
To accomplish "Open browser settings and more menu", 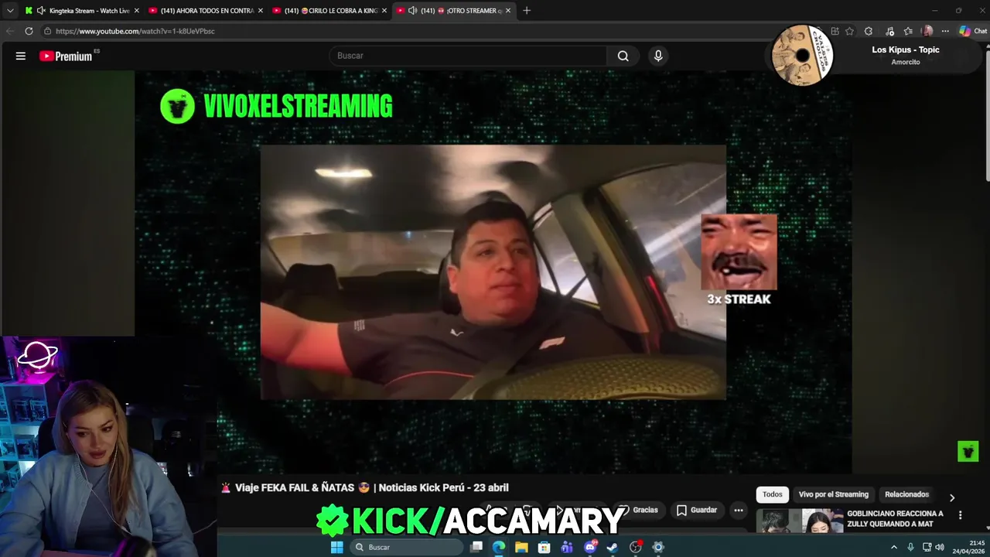I will pos(945,31).
